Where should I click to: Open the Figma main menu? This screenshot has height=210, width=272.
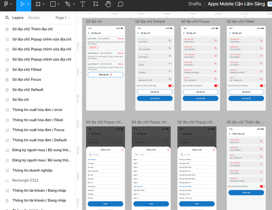[6, 4]
